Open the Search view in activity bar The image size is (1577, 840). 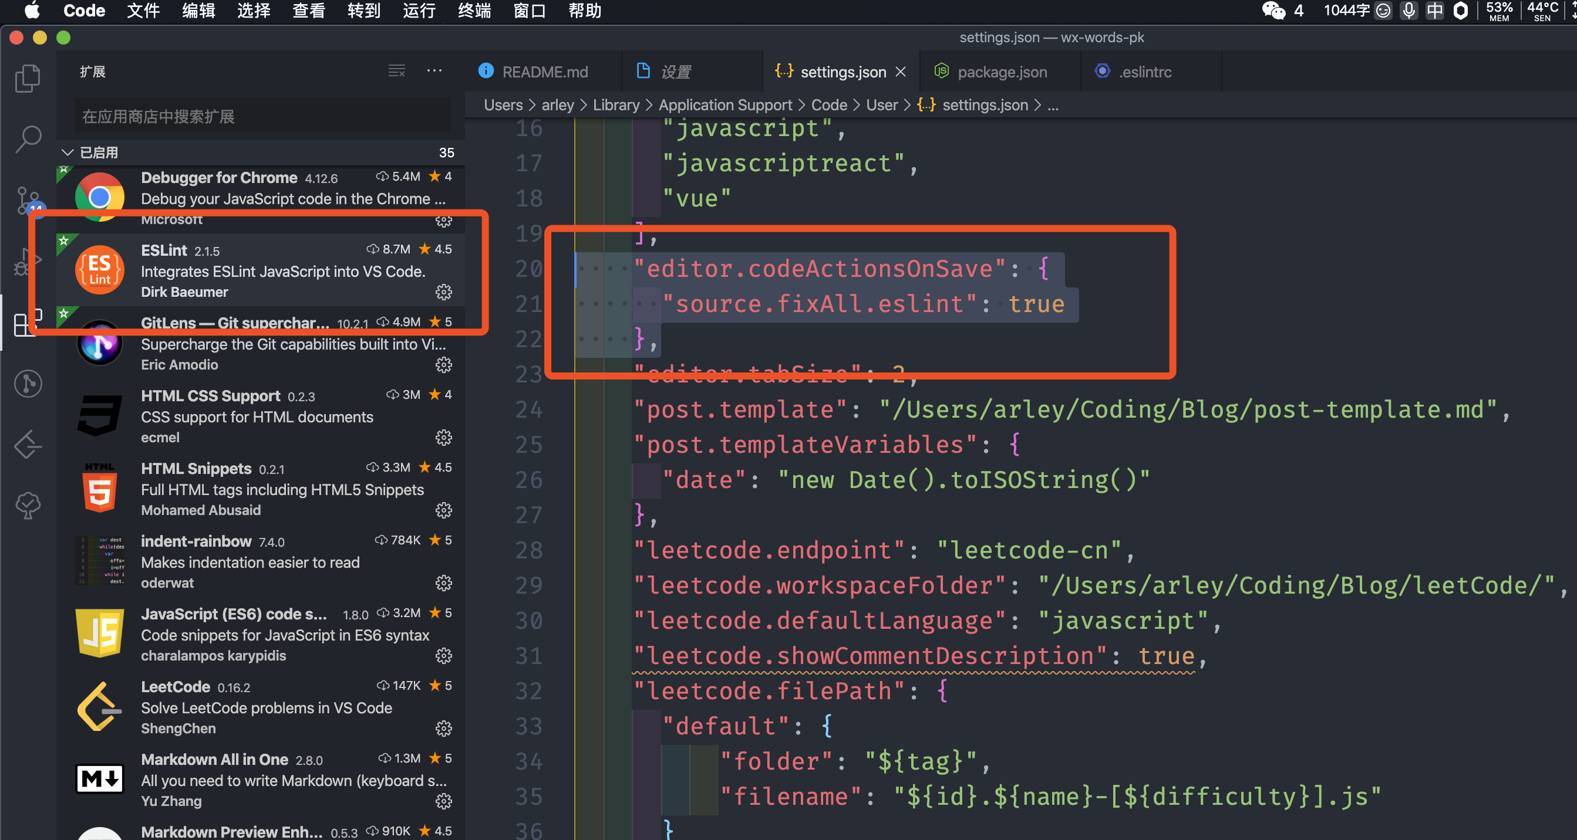click(x=28, y=140)
